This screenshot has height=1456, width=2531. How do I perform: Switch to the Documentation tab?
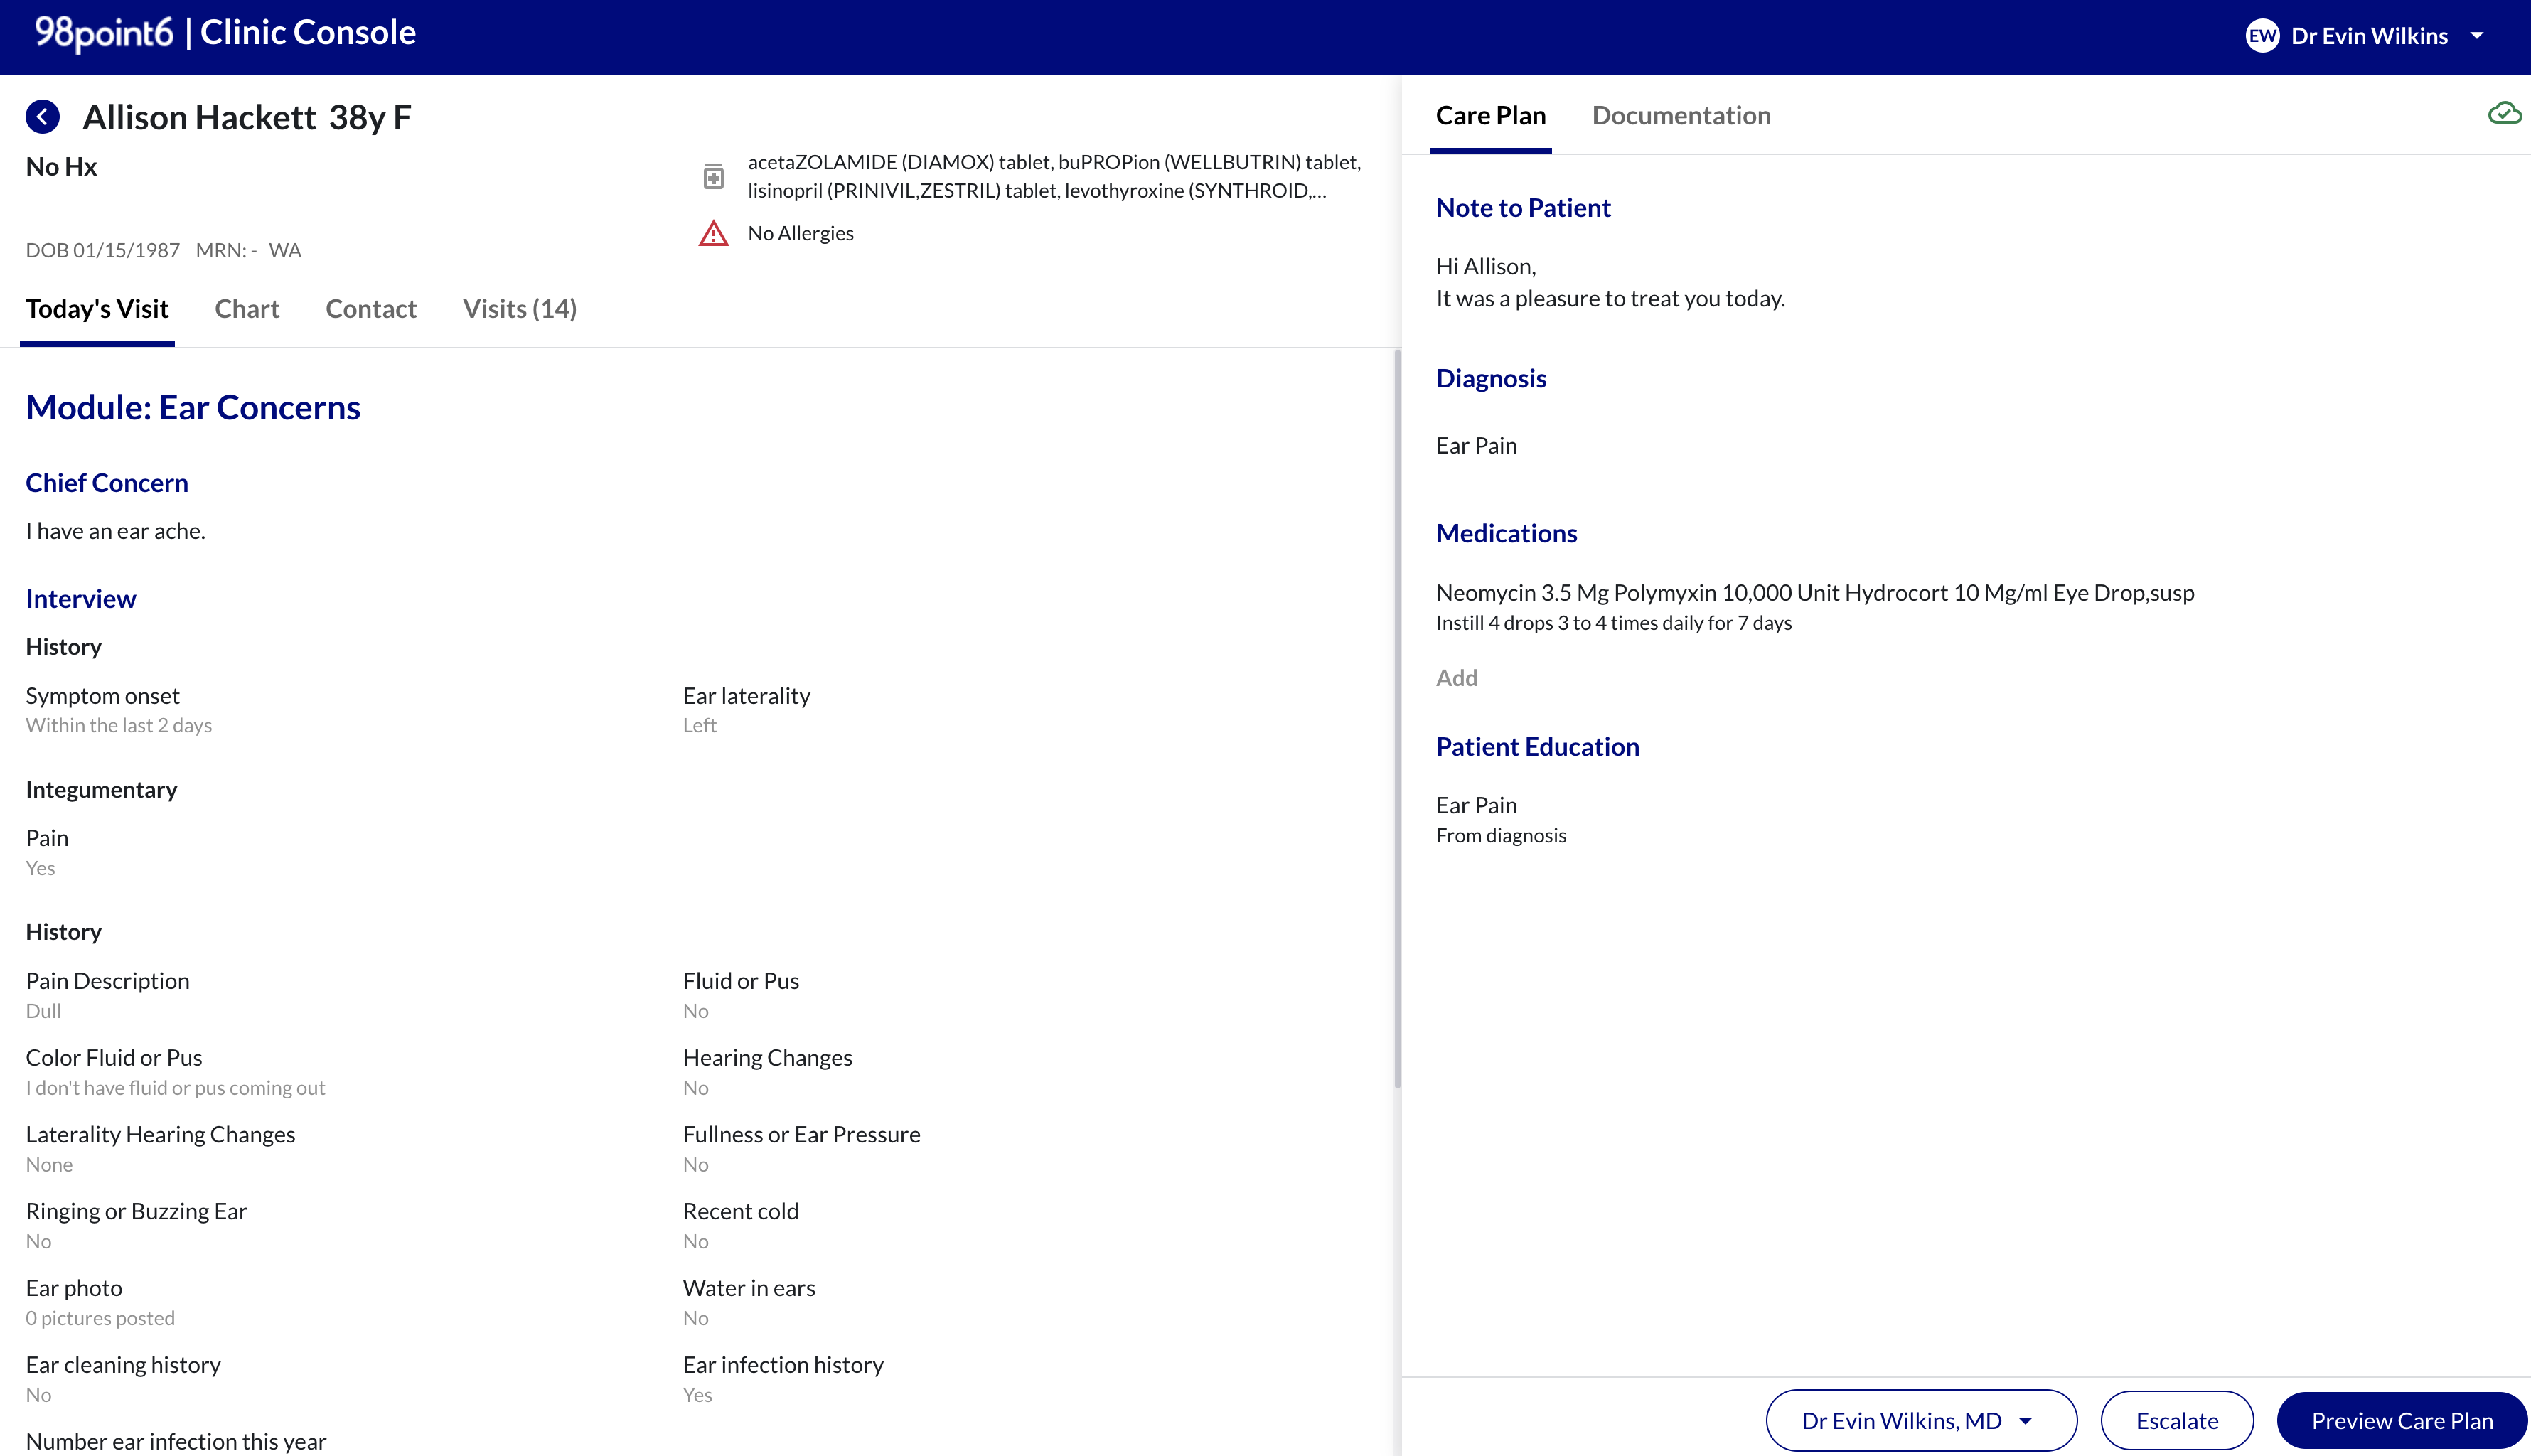pos(1681,115)
